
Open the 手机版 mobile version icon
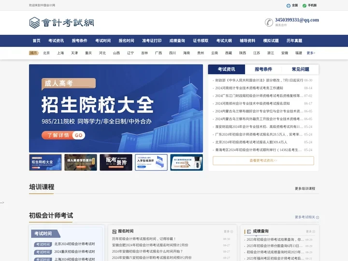[x=304, y=5]
